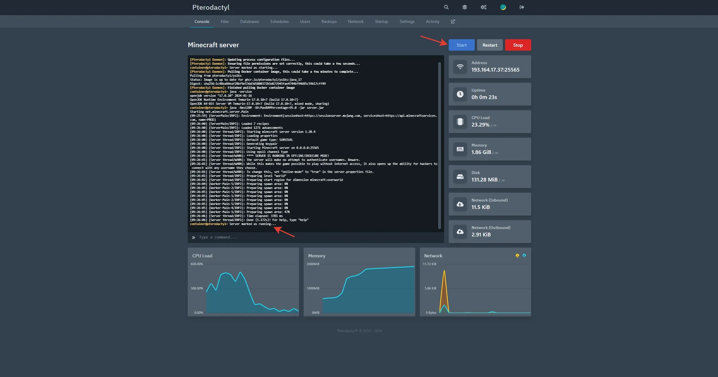This screenshot has width=718, height=377.
Task: Click the sign out icon
Action: point(522,7)
